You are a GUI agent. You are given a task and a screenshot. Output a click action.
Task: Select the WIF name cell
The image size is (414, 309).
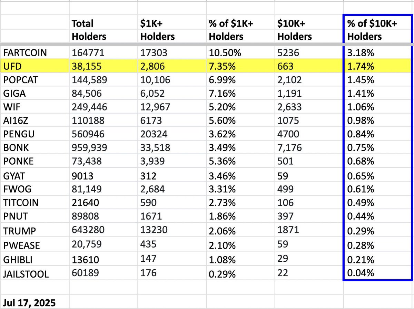coord(34,107)
